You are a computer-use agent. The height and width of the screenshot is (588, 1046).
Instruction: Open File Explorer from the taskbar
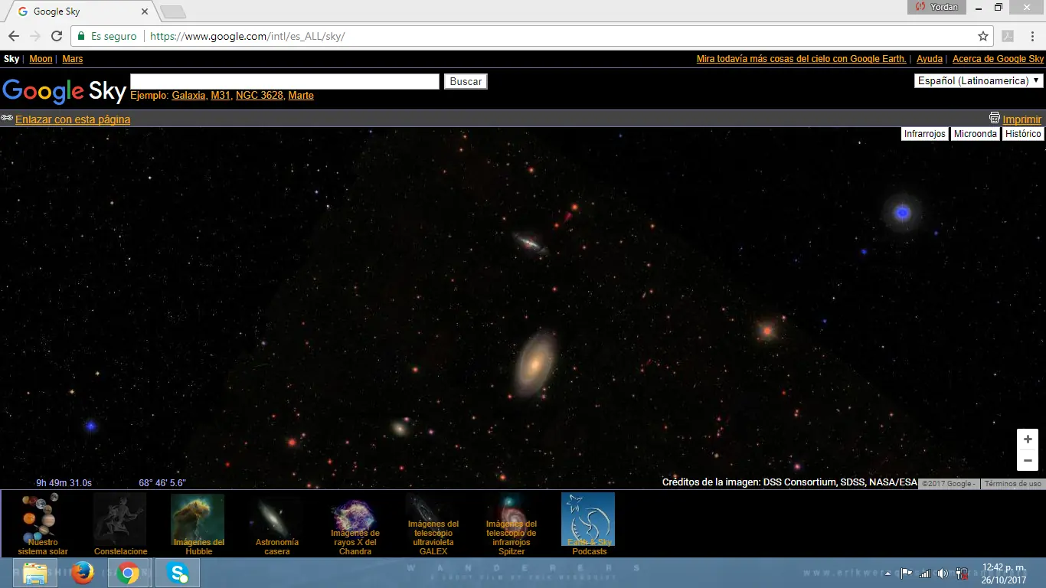coord(35,573)
